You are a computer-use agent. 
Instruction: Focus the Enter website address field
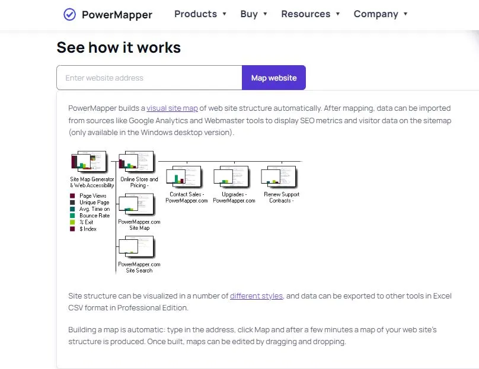click(x=149, y=78)
